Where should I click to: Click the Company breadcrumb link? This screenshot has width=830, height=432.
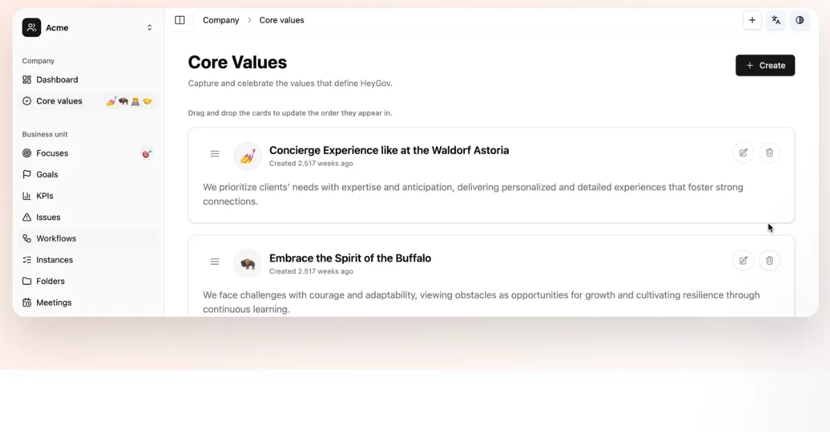[220, 20]
